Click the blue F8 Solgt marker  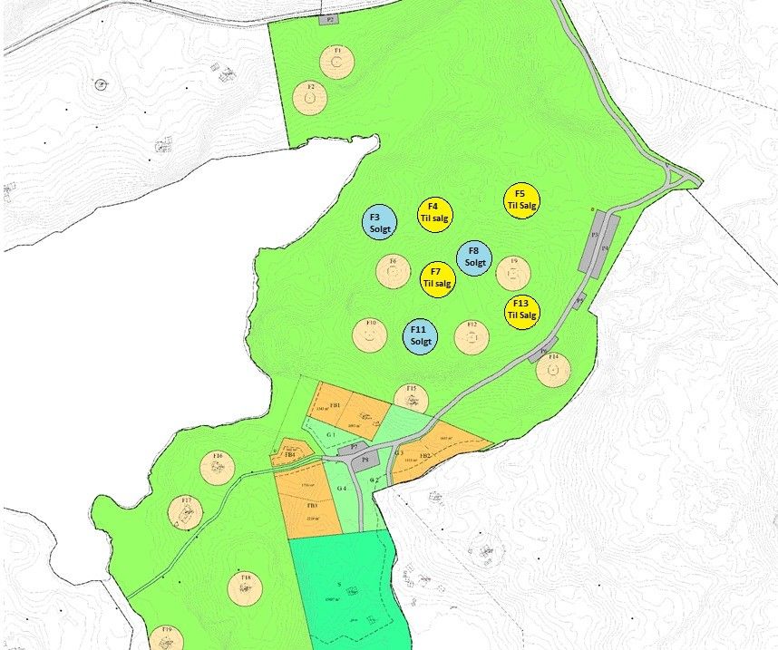474,257
